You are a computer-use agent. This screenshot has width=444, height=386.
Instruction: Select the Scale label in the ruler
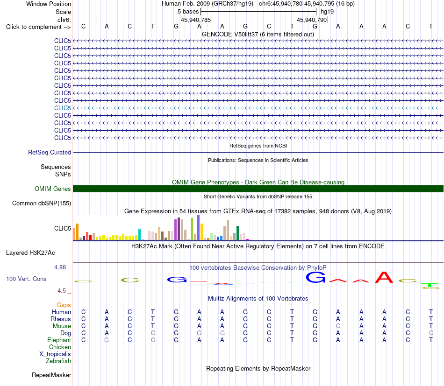click(x=63, y=12)
